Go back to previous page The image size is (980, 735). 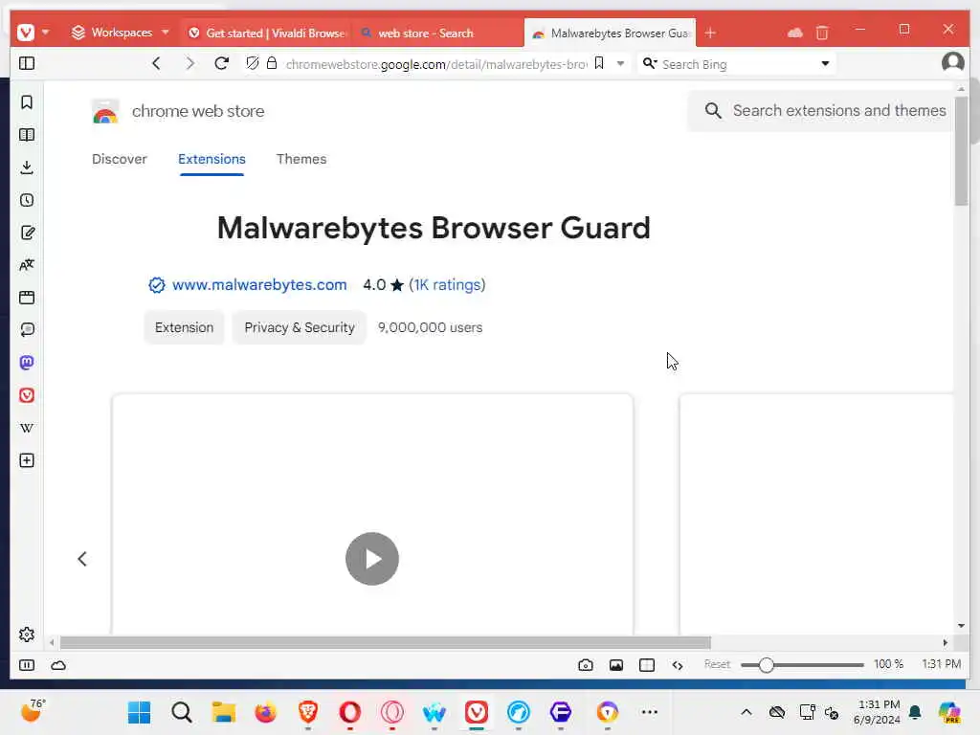[x=156, y=63]
